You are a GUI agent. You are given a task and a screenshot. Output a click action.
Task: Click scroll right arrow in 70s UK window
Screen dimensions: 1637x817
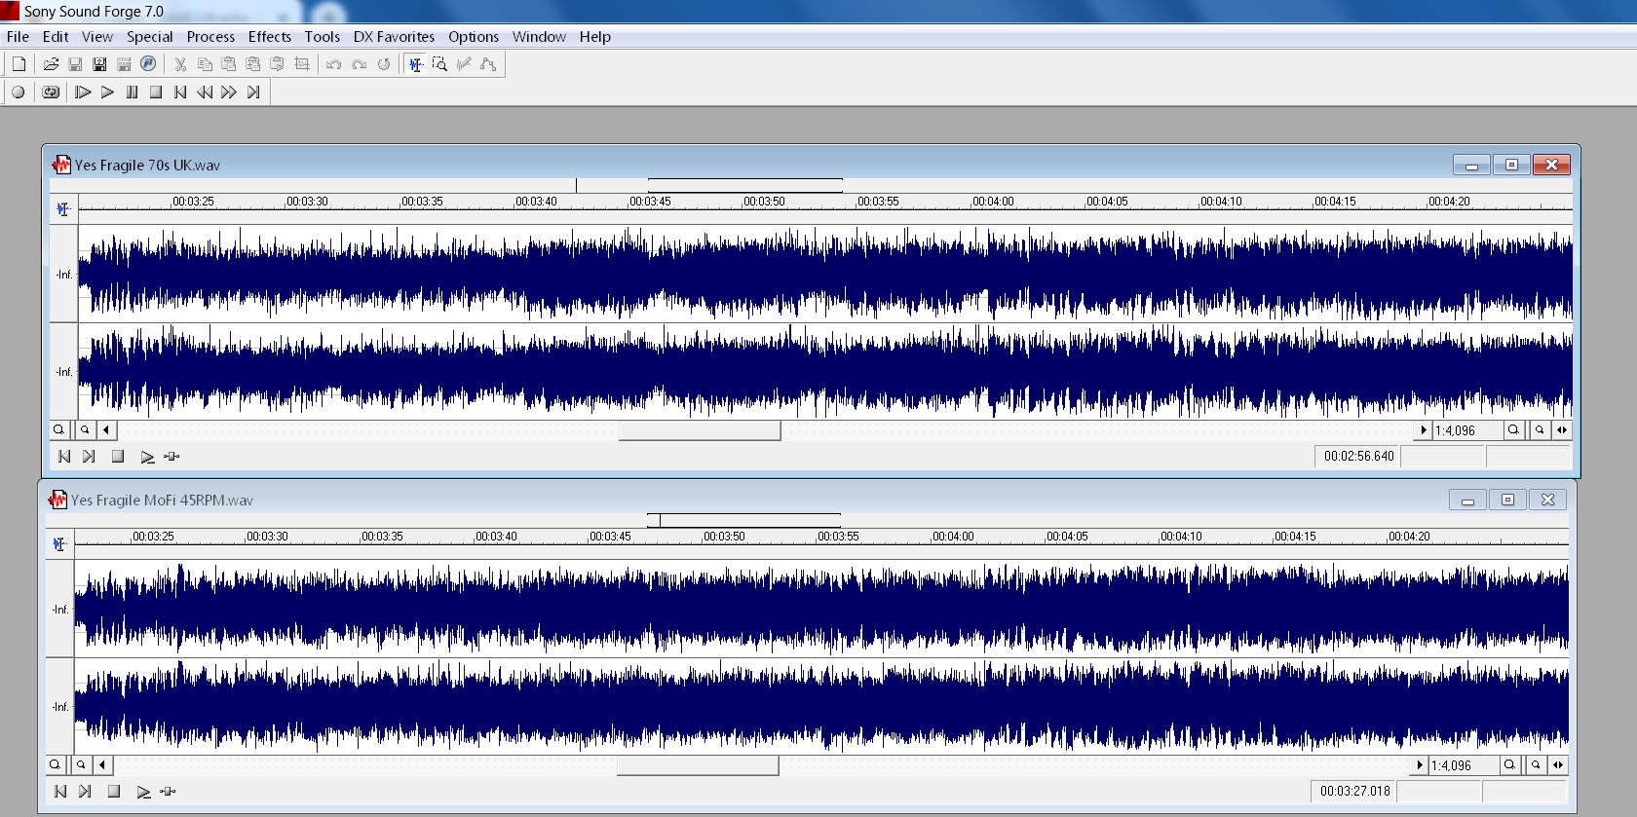click(x=1424, y=429)
